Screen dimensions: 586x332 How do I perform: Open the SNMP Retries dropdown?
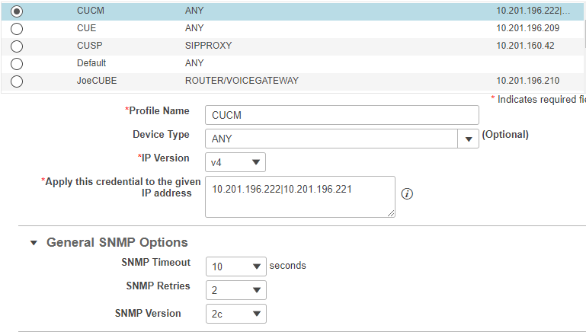(235, 290)
